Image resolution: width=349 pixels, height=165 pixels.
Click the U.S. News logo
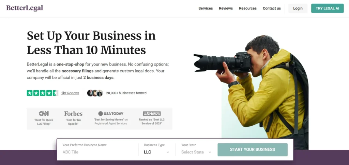click(152, 114)
